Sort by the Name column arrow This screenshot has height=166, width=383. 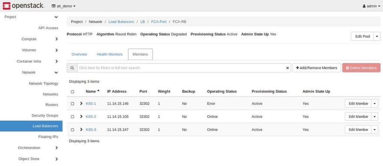98,91
